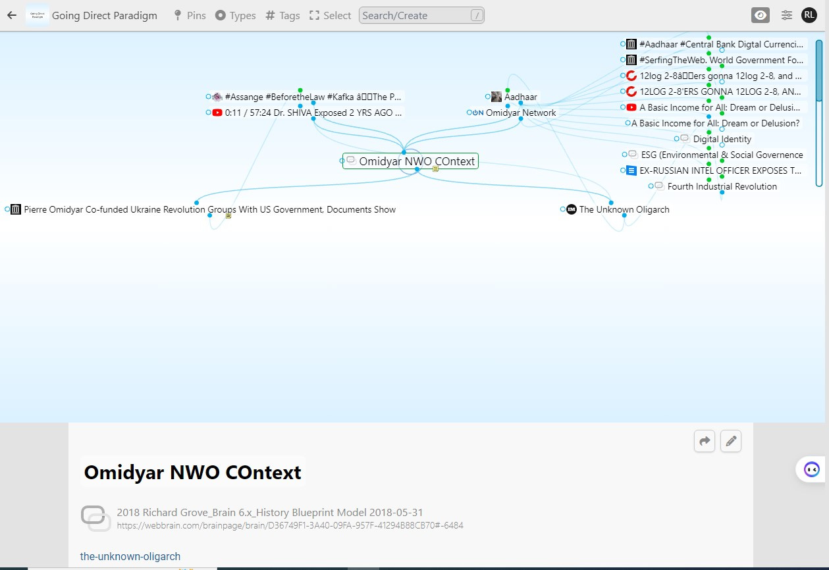Select the #Assange #BeforetheLaw #Kafka thought
This screenshot has height=570, width=829.
pos(313,97)
